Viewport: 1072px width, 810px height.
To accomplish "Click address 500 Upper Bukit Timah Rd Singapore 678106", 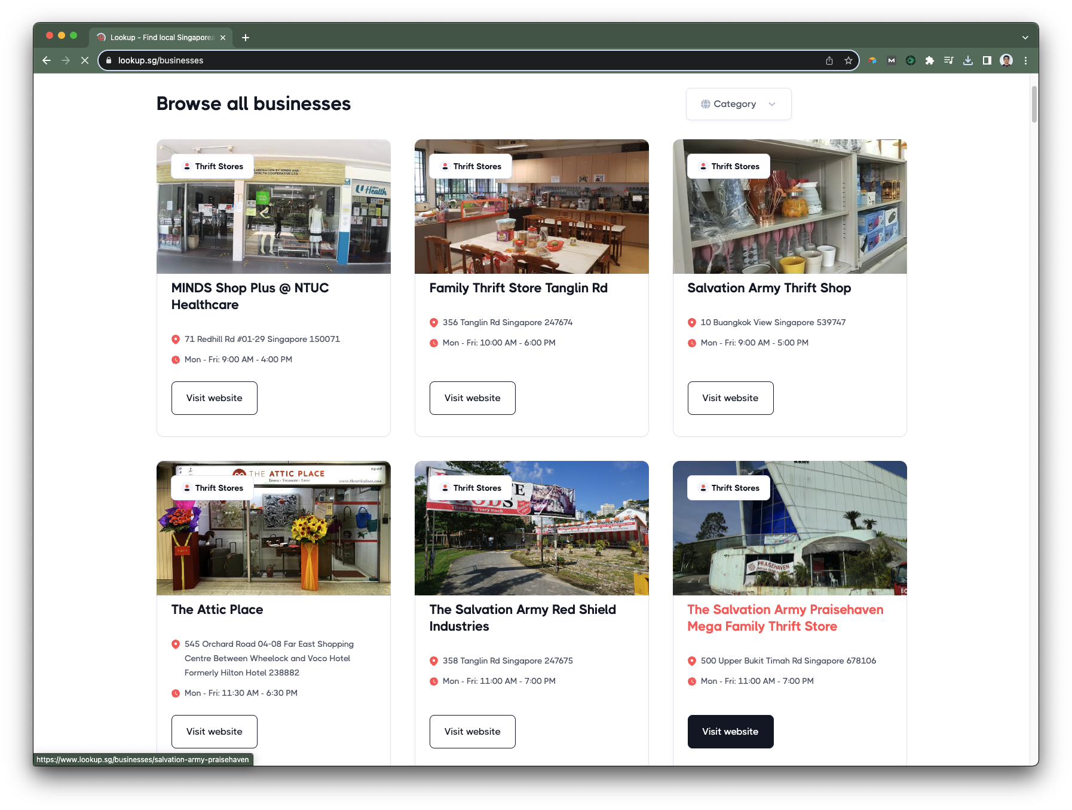I will coord(788,661).
